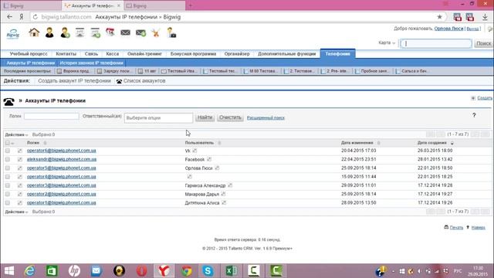Click the question mark help icon
This screenshot has height=278, width=494.
pyautogui.click(x=474, y=115)
